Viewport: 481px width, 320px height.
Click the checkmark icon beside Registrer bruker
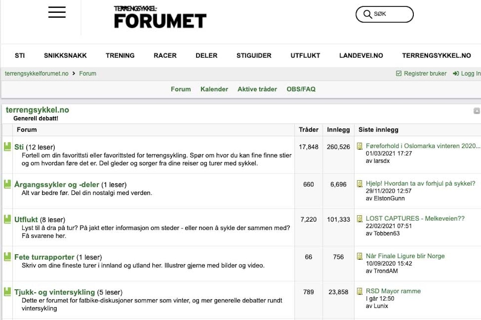point(399,73)
